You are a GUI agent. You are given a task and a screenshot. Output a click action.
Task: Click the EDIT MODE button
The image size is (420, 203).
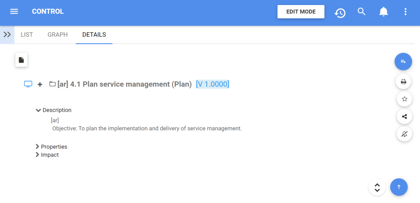[301, 12]
